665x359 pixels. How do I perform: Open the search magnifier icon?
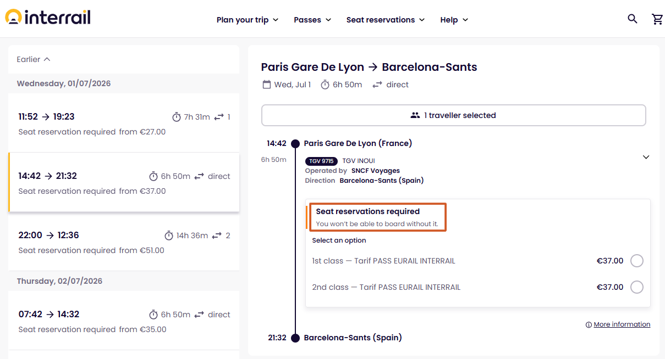(x=633, y=19)
